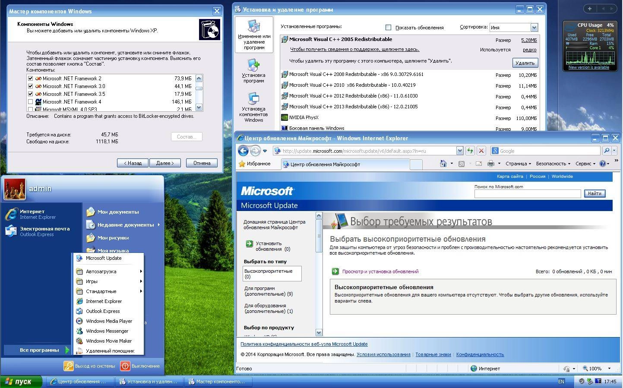Launch 'Windows Messenger' from programs menu

point(109,331)
